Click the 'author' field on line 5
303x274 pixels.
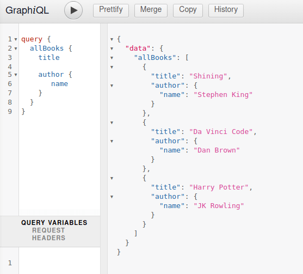pos(51,75)
